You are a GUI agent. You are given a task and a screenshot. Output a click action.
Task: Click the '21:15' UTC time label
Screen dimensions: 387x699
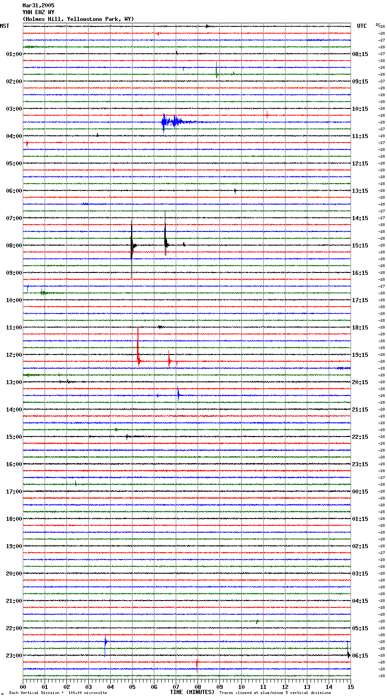pyautogui.click(x=360, y=410)
